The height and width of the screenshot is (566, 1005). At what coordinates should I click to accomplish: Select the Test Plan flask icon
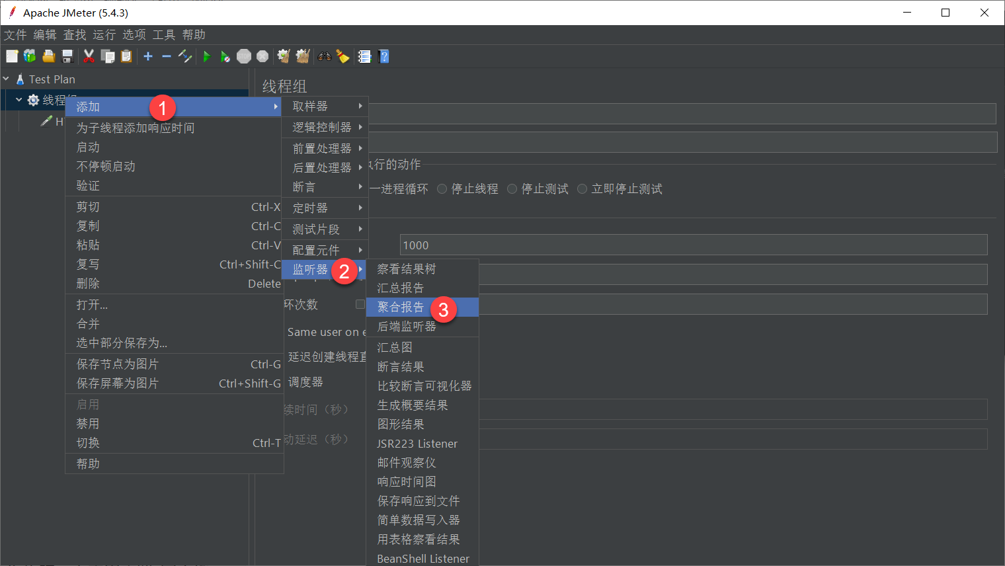pos(20,79)
